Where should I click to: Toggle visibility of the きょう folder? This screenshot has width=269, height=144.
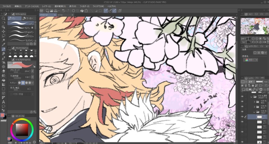click(242, 107)
